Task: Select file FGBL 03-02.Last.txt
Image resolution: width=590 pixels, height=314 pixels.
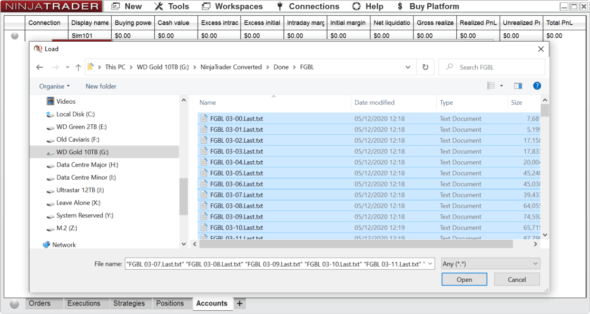Action: [x=369, y=141]
